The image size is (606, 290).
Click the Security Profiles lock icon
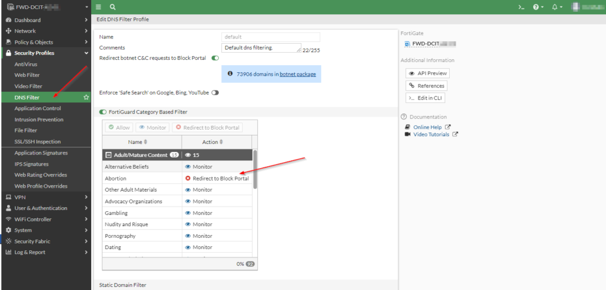tap(8, 53)
